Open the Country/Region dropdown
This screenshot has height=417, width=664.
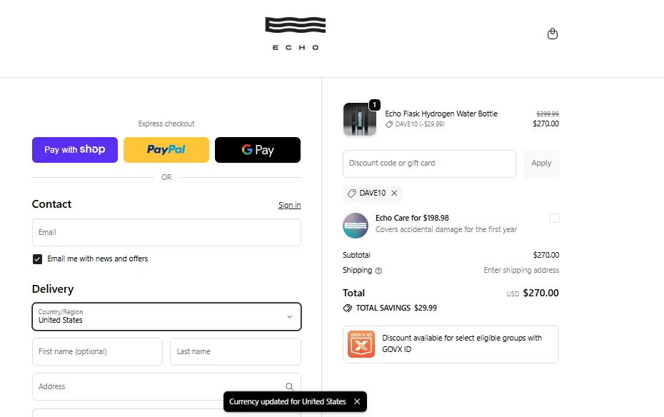pos(166,316)
